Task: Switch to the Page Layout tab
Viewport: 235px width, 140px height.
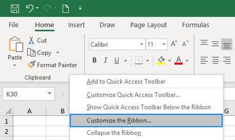Action: point(149,25)
